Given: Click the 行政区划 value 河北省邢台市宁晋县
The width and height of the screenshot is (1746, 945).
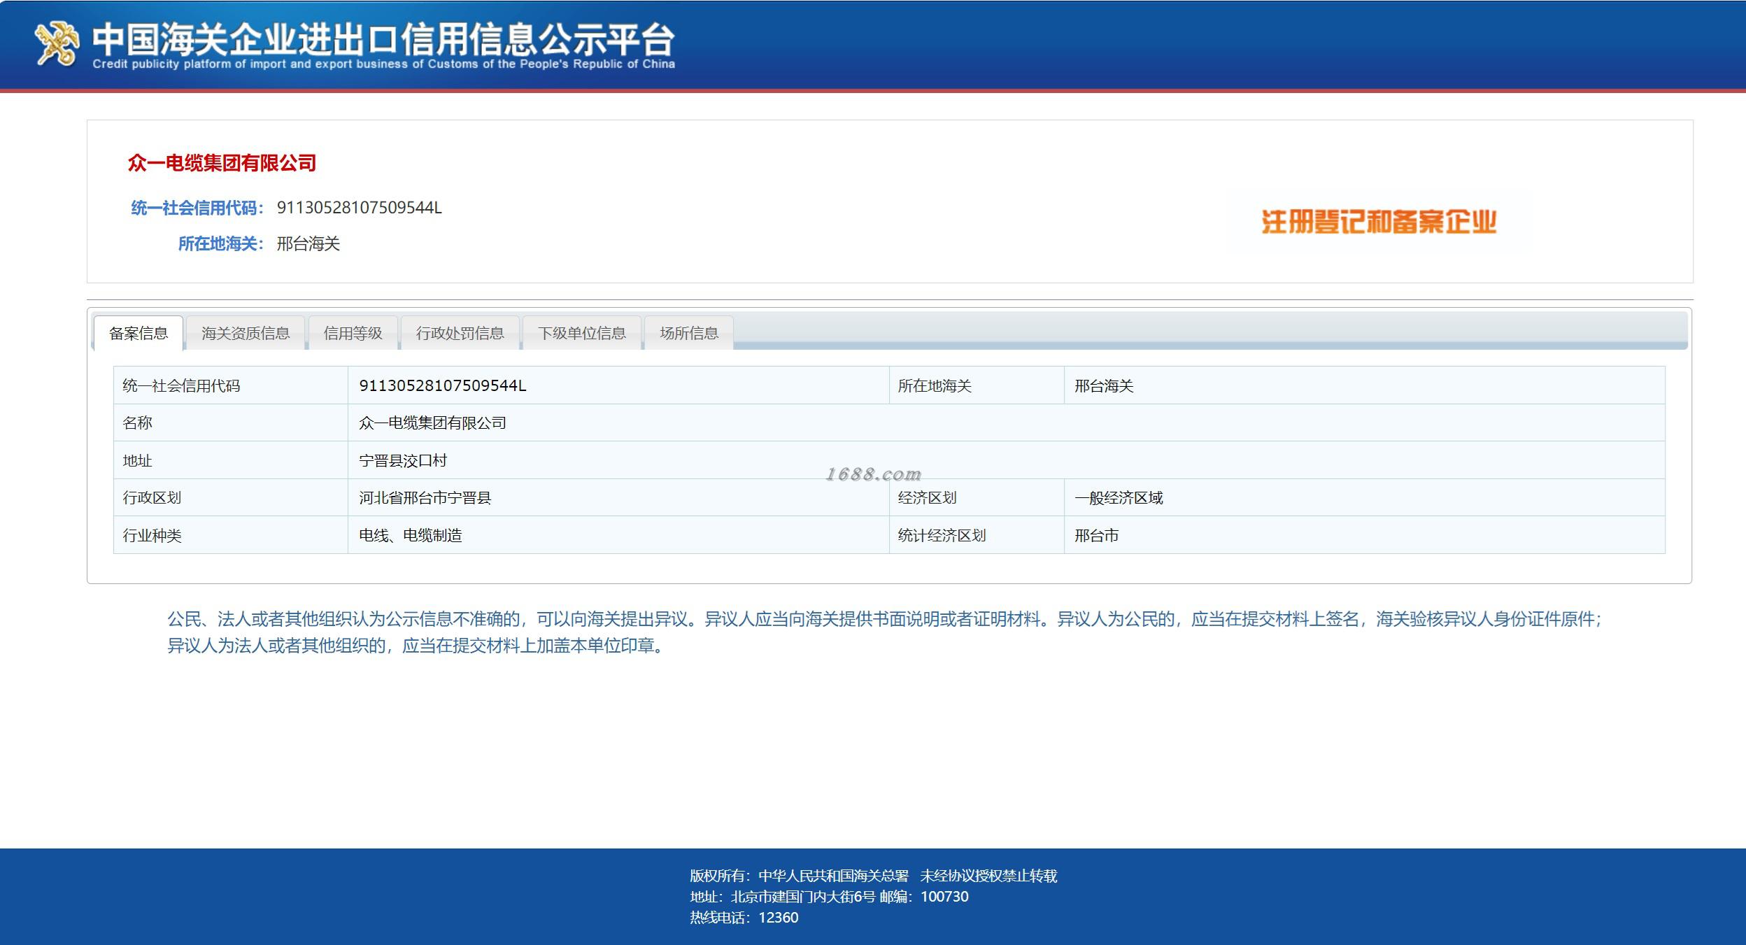Looking at the screenshot, I should click(x=425, y=497).
